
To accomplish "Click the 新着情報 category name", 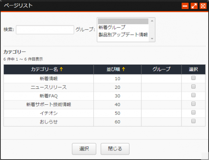I will [x=49, y=79].
